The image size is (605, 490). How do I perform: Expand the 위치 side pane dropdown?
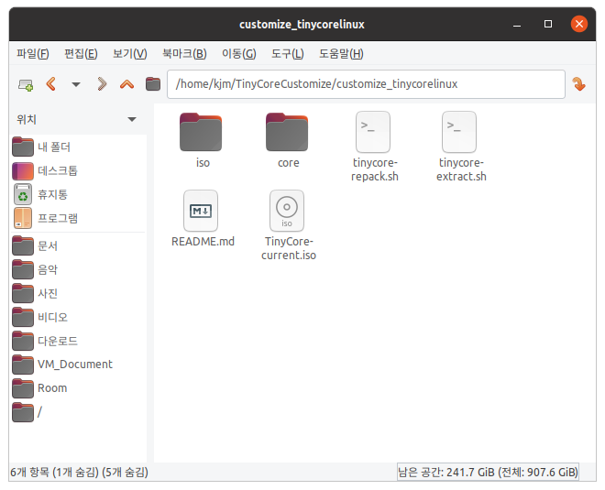(132, 119)
